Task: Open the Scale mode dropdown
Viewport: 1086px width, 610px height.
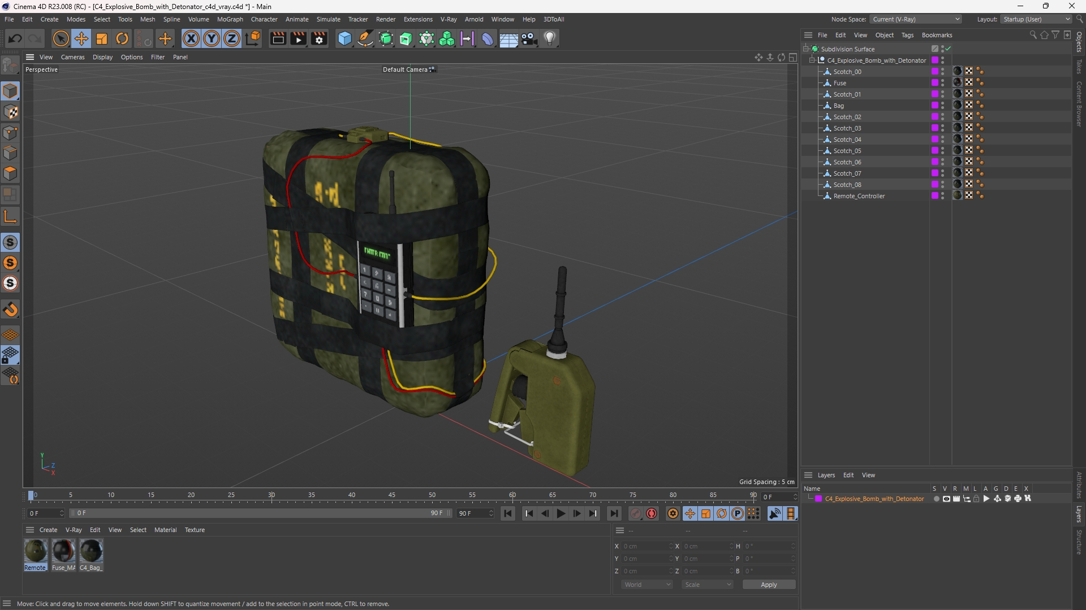Action: [x=708, y=585]
